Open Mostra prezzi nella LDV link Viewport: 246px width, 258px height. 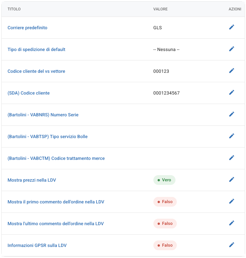[32, 180]
